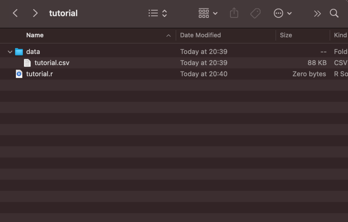Viewport: 348px width, 222px height.
Task: Sort files by Size column header
Action: 286,35
